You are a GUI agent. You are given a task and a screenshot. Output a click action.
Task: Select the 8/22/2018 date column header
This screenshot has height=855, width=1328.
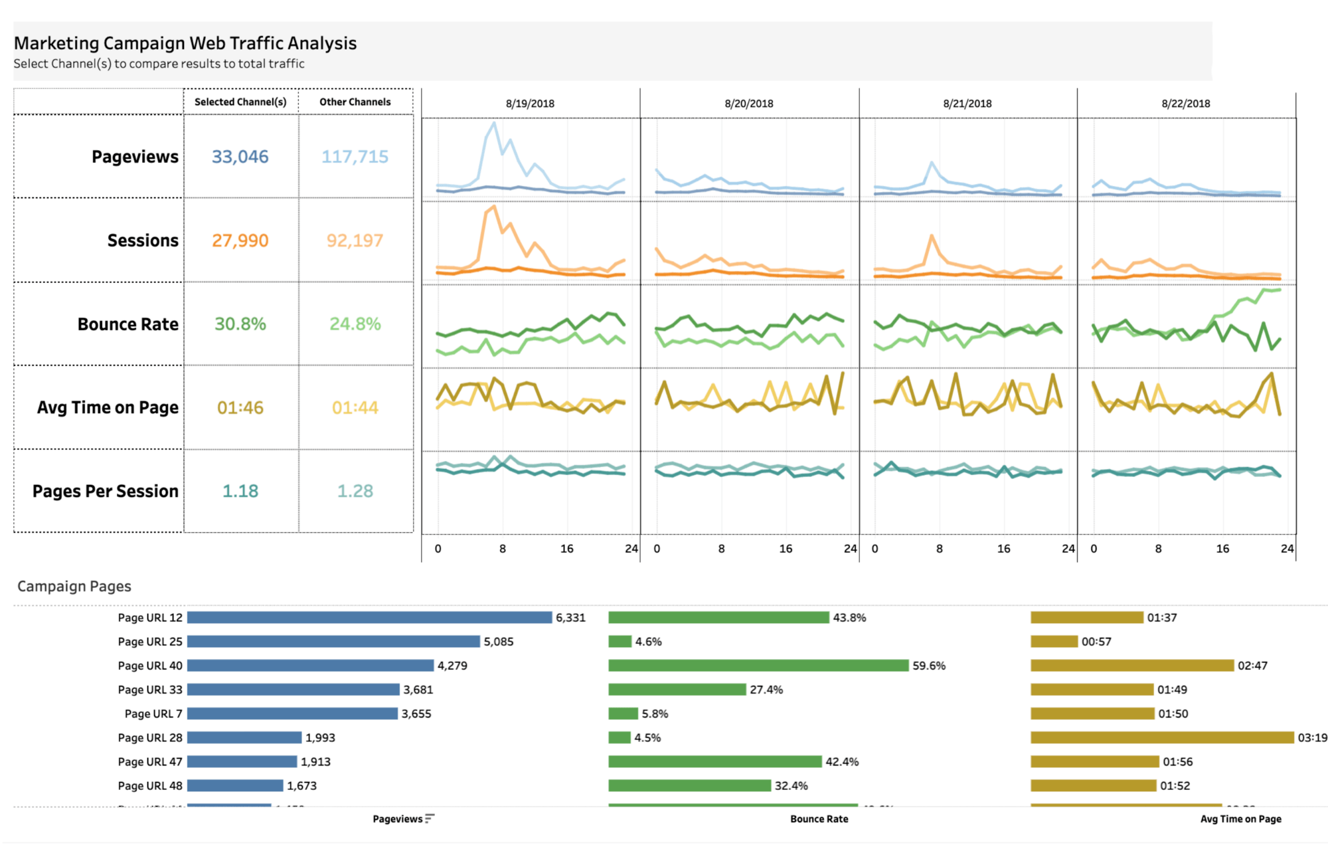1185,104
